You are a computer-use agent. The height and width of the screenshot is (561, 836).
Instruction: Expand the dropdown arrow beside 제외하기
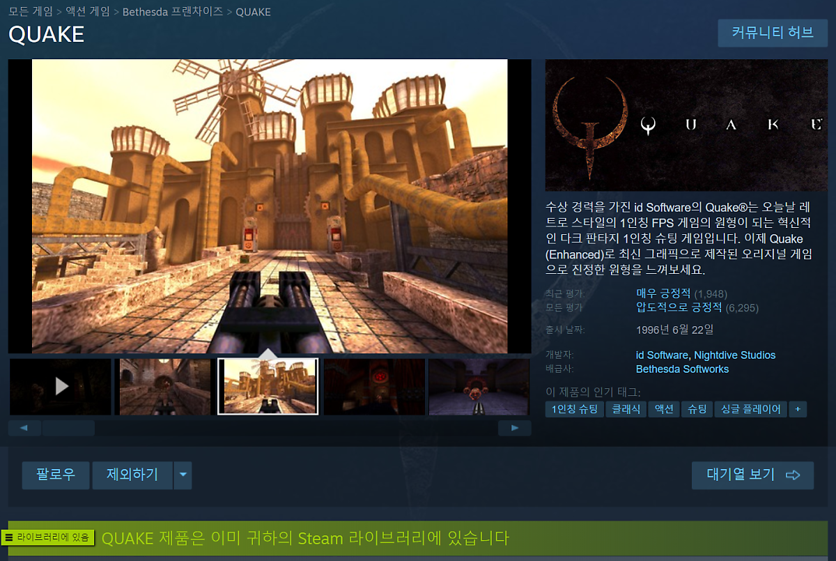click(183, 475)
